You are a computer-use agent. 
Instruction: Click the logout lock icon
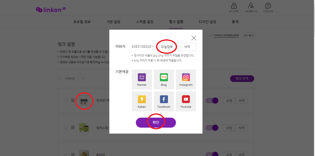(234, 6)
